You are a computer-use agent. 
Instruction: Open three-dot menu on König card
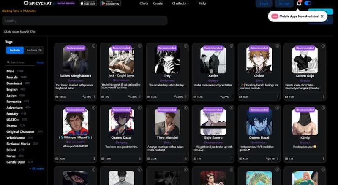coord(324,158)
